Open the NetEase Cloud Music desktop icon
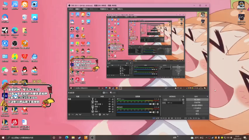The height and width of the screenshot is (140, 249). (15, 123)
